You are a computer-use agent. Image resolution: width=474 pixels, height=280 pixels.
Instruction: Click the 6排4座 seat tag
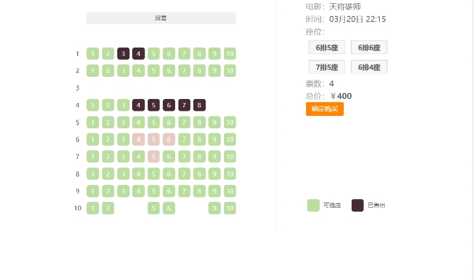(369, 67)
